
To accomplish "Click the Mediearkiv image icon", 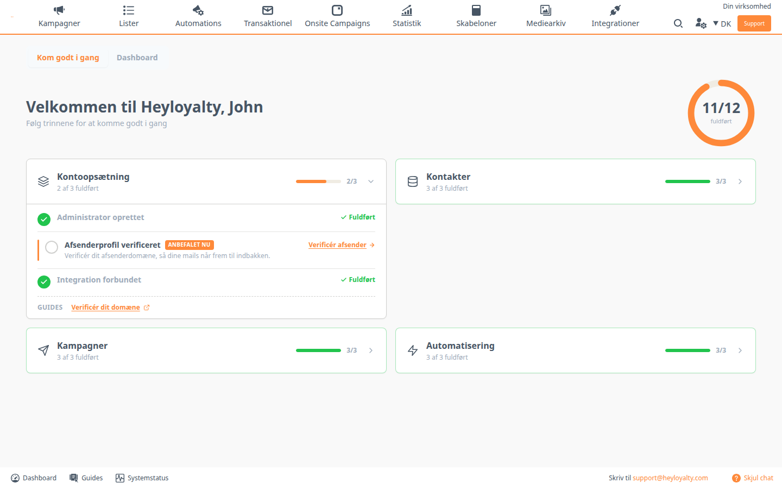I will coord(546,10).
